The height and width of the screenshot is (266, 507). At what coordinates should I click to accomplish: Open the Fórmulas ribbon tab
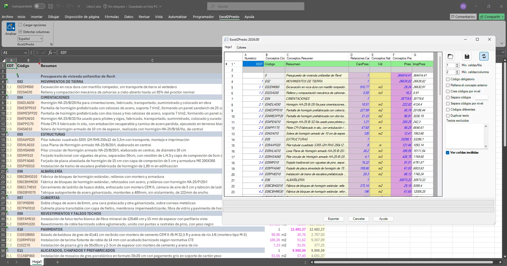(112, 17)
